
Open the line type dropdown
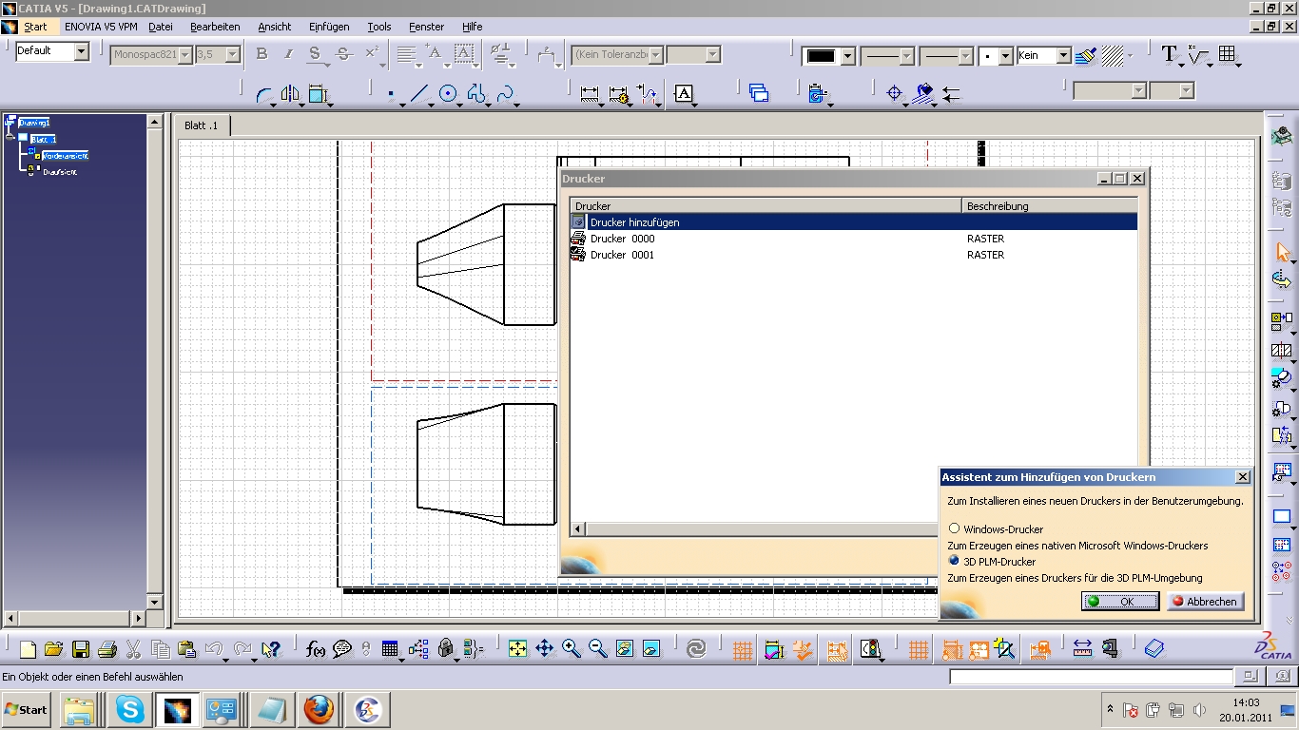tap(965, 56)
